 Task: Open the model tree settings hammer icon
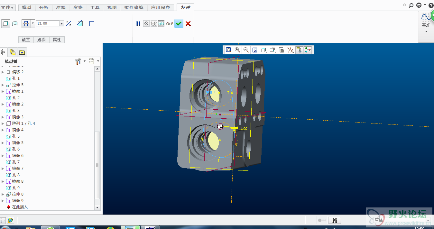[78, 61]
